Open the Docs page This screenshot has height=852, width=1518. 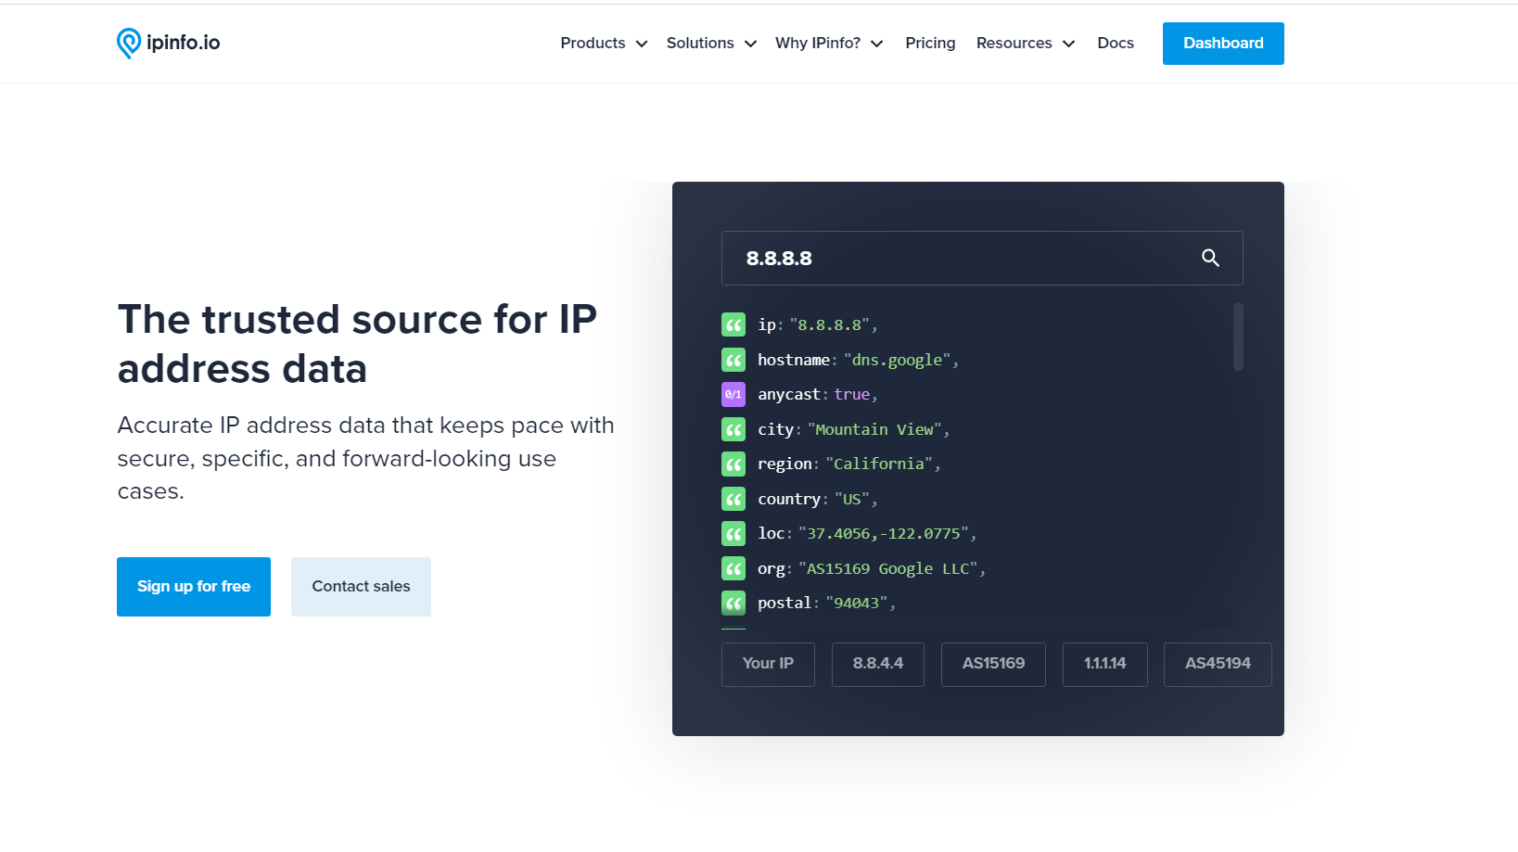(x=1116, y=43)
